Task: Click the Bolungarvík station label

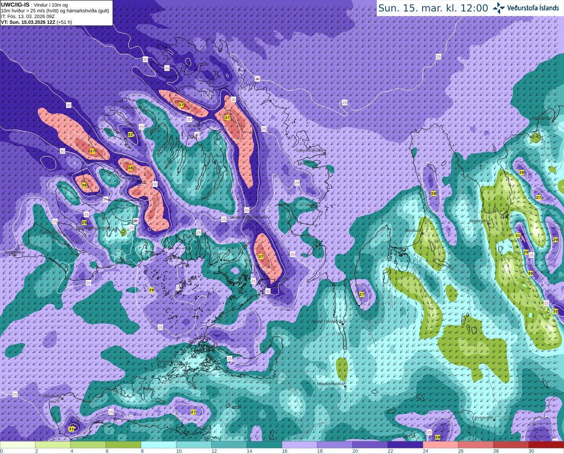Action: [x=132, y=107]
